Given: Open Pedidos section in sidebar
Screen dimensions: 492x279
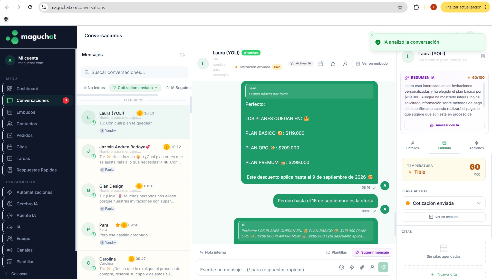Looking at the screenshot, I should click(38, 135).
